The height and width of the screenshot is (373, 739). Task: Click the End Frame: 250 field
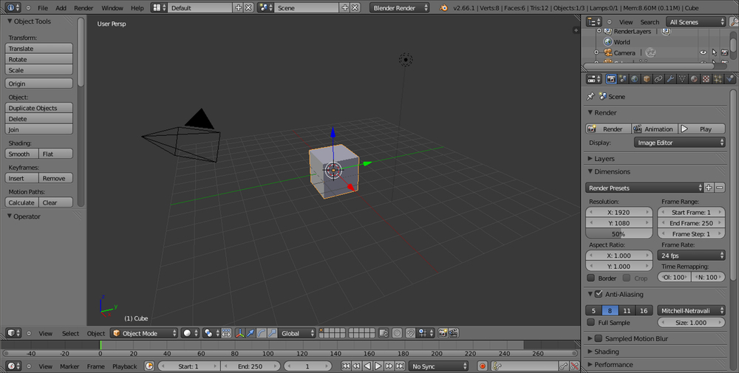pyautogui.click(x=691, y=223)
